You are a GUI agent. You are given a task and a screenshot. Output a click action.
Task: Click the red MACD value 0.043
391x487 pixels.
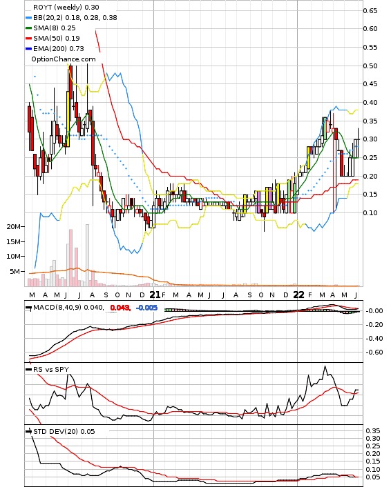120,308
